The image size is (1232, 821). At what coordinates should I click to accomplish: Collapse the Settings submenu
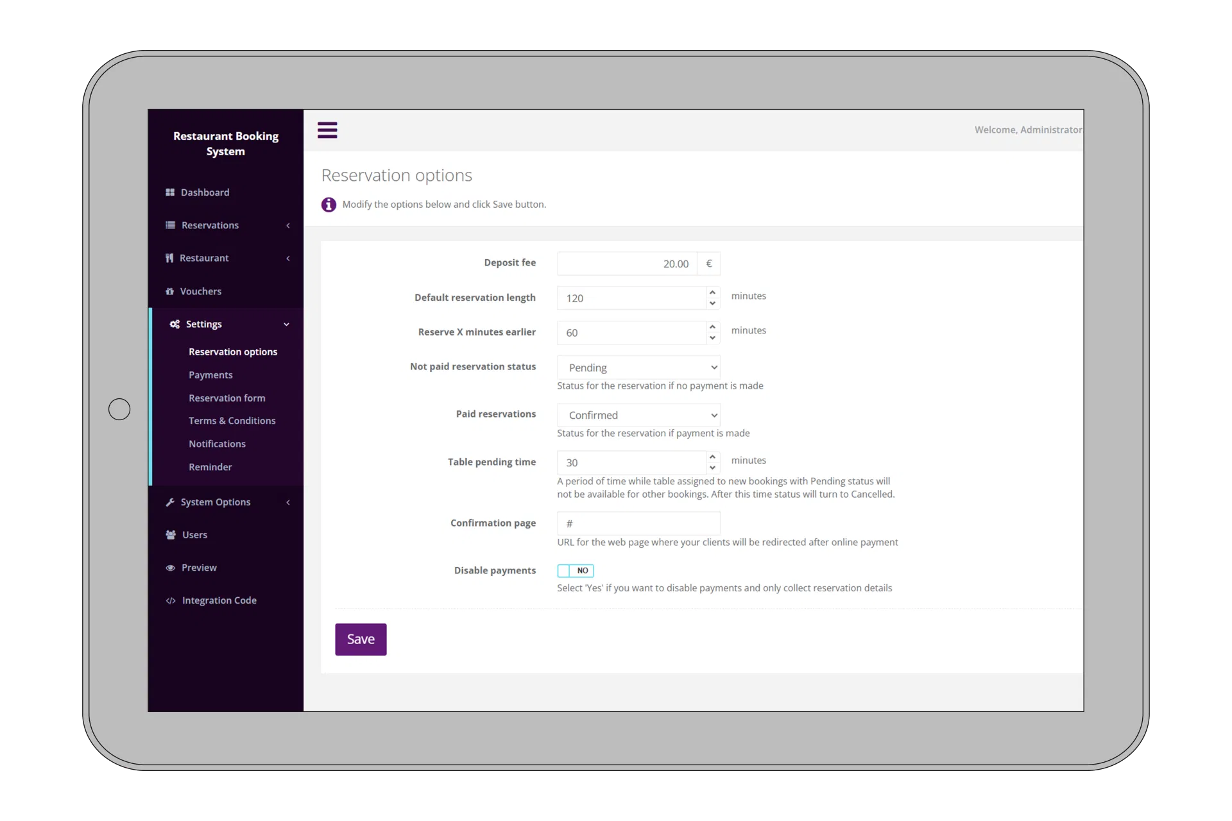click(x=286, y=324)
